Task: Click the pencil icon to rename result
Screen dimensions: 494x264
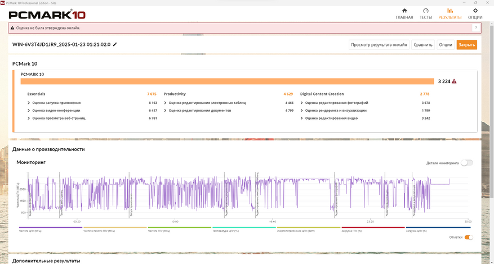Action: tap(115, 44)
